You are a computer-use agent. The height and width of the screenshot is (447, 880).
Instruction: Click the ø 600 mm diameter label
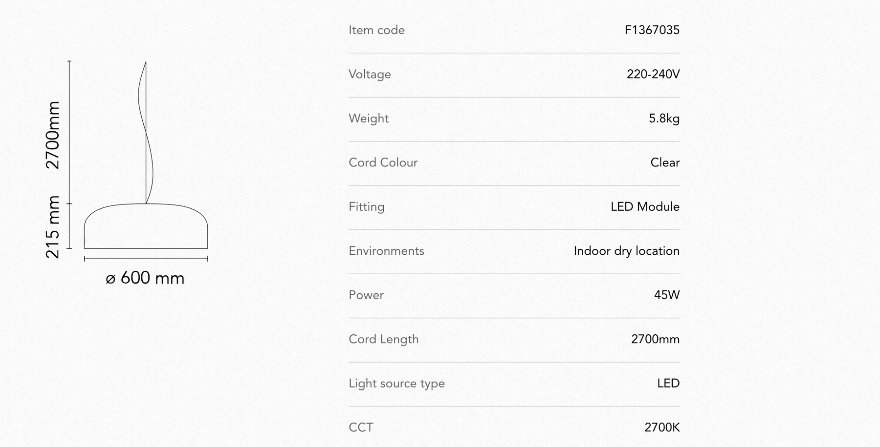pyautogui.click(x=145, y=278)
